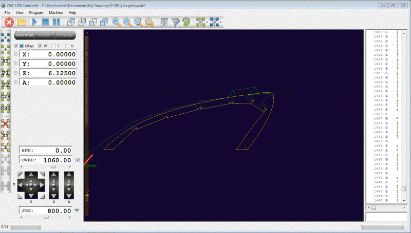
Task: Enable the OVRD override checkbox
Action: pos(78,160)
